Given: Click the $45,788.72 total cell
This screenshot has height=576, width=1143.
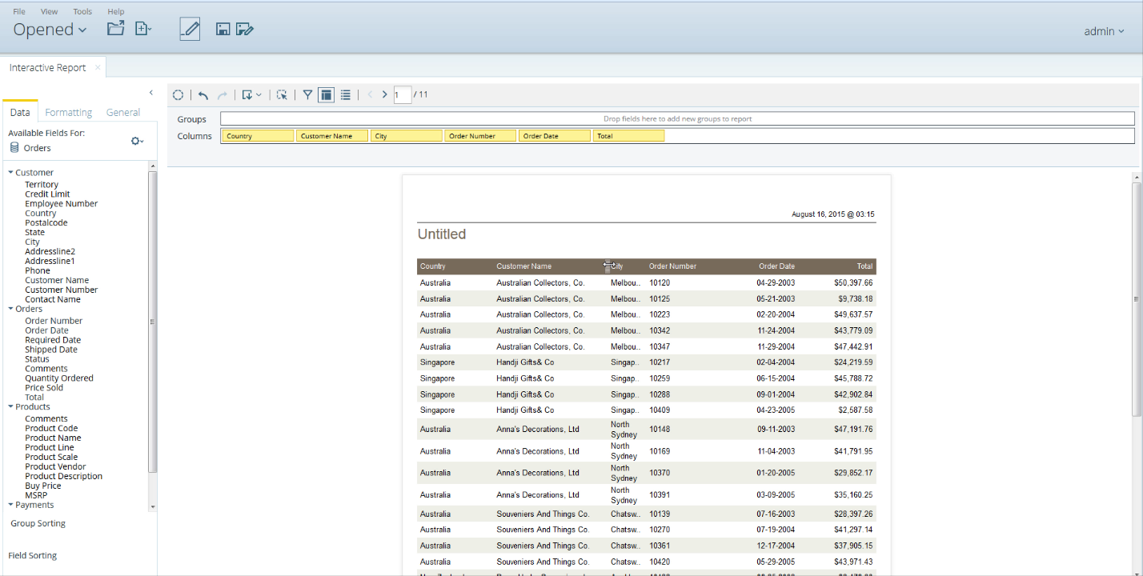Looking at the screenshot, I should (853, 378).
